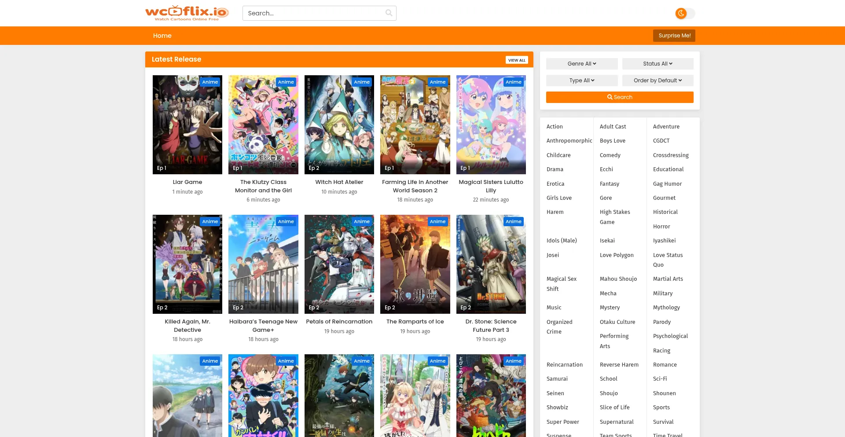
Task: Click the Anime badge on Liar Game poster
Action: click(x=210, y=82)
